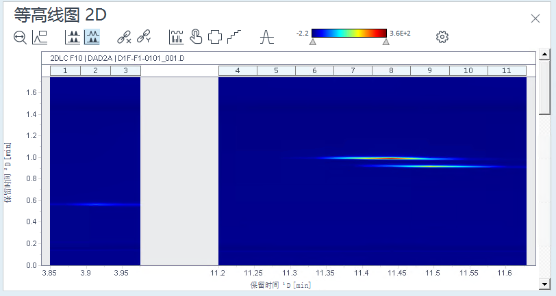Select fraction 5 header
Image resolution: width=556 pixels, height=296 pixels.
pos(276,70)
